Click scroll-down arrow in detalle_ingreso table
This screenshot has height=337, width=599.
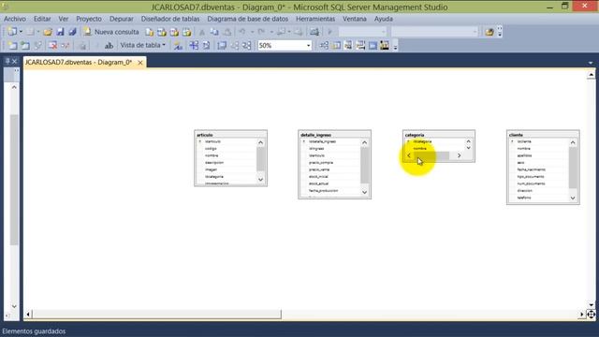pyautogui.click(x=364, y=192)
